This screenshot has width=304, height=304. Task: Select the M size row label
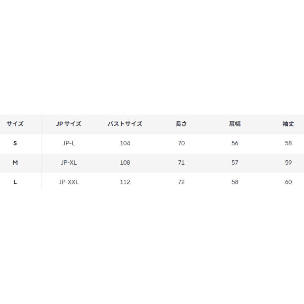pos(15,163)
